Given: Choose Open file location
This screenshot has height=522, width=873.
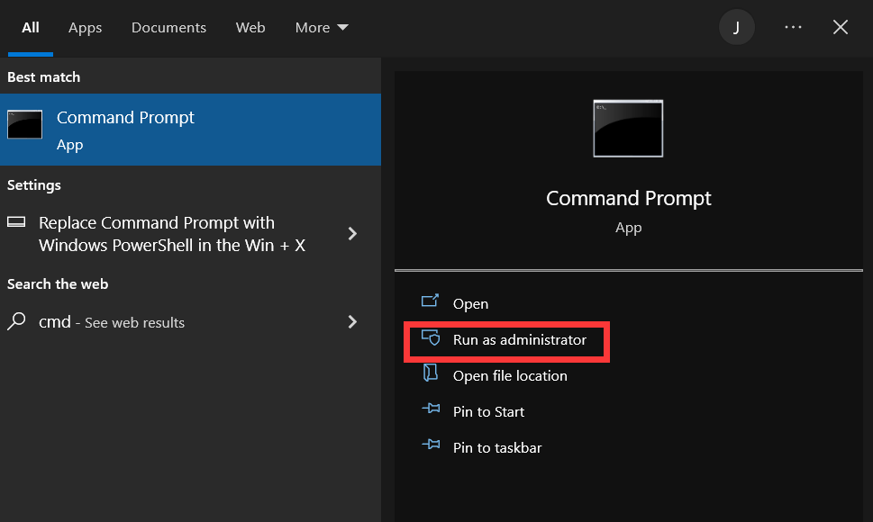Looking at the screenshot, I should point(510,376).
